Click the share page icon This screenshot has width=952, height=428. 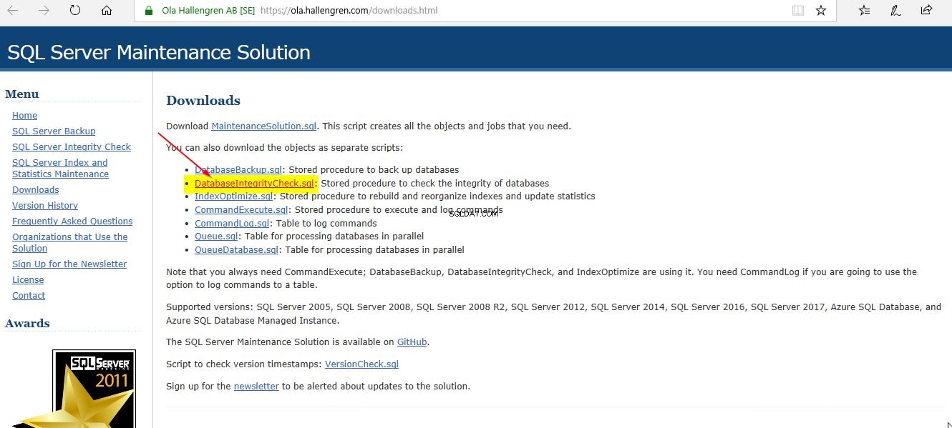pyautogui.click(x=926, y=11)
